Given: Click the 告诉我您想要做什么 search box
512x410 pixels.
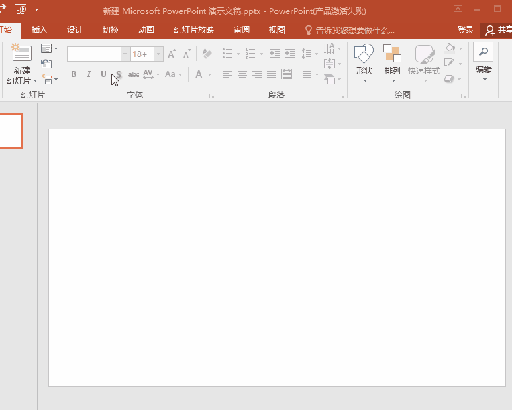Looking at the screenshot, I should point(354,30).
